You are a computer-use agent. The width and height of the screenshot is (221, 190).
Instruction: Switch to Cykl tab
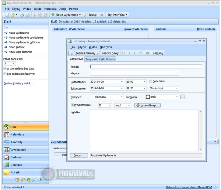point(101,59)
